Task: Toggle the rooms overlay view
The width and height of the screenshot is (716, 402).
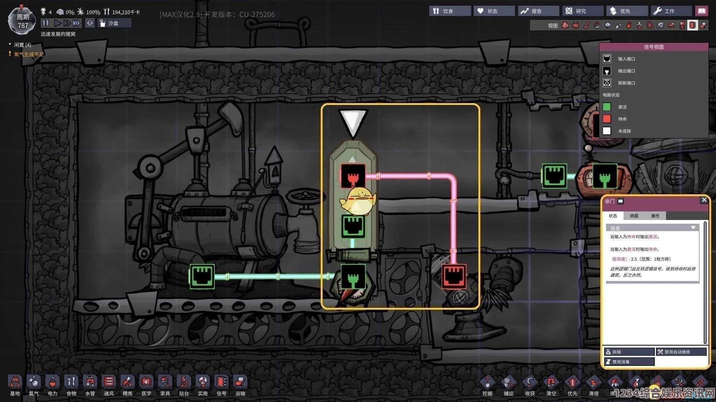Action: (671, 25)
